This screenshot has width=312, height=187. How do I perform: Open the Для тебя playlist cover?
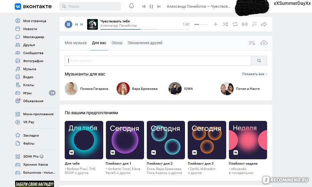click(84, 140)
